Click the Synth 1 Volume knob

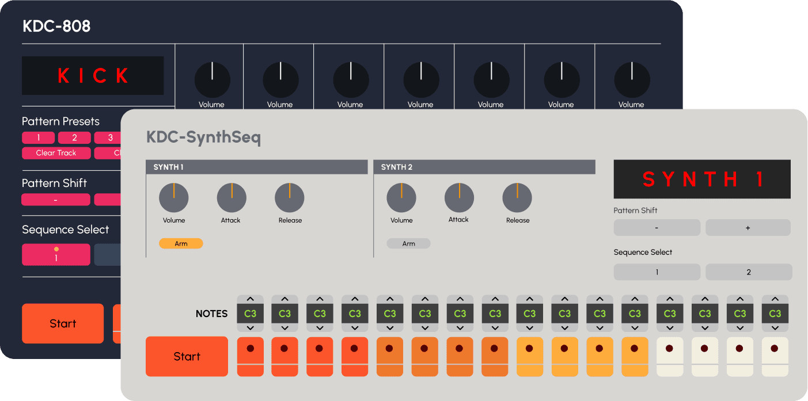(174, 198)
